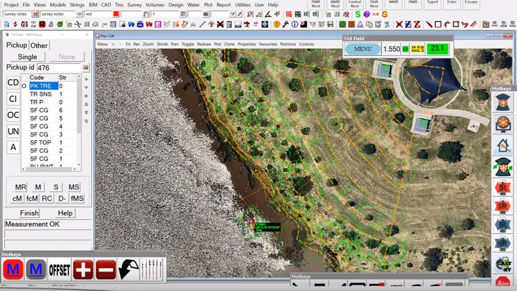Toggle the CD coding button

tap(13, 83)
